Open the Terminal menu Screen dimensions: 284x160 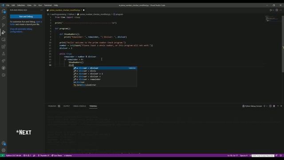click(48, 5)
